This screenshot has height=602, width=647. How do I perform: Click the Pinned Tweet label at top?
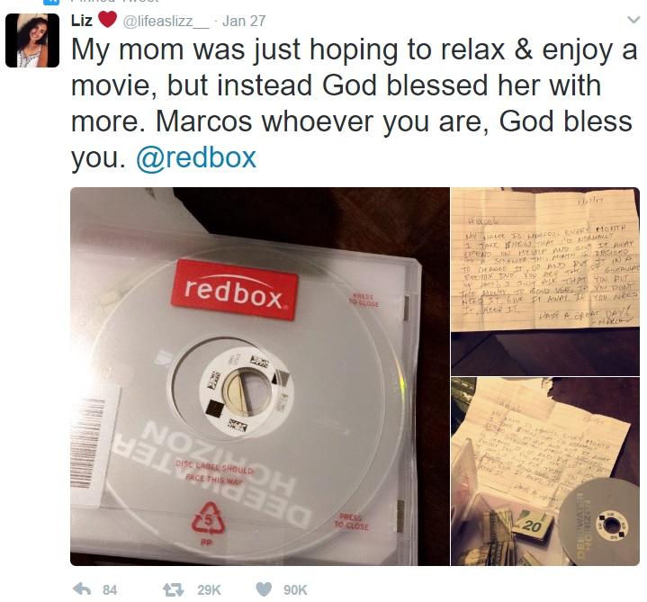tap(115, 2)
